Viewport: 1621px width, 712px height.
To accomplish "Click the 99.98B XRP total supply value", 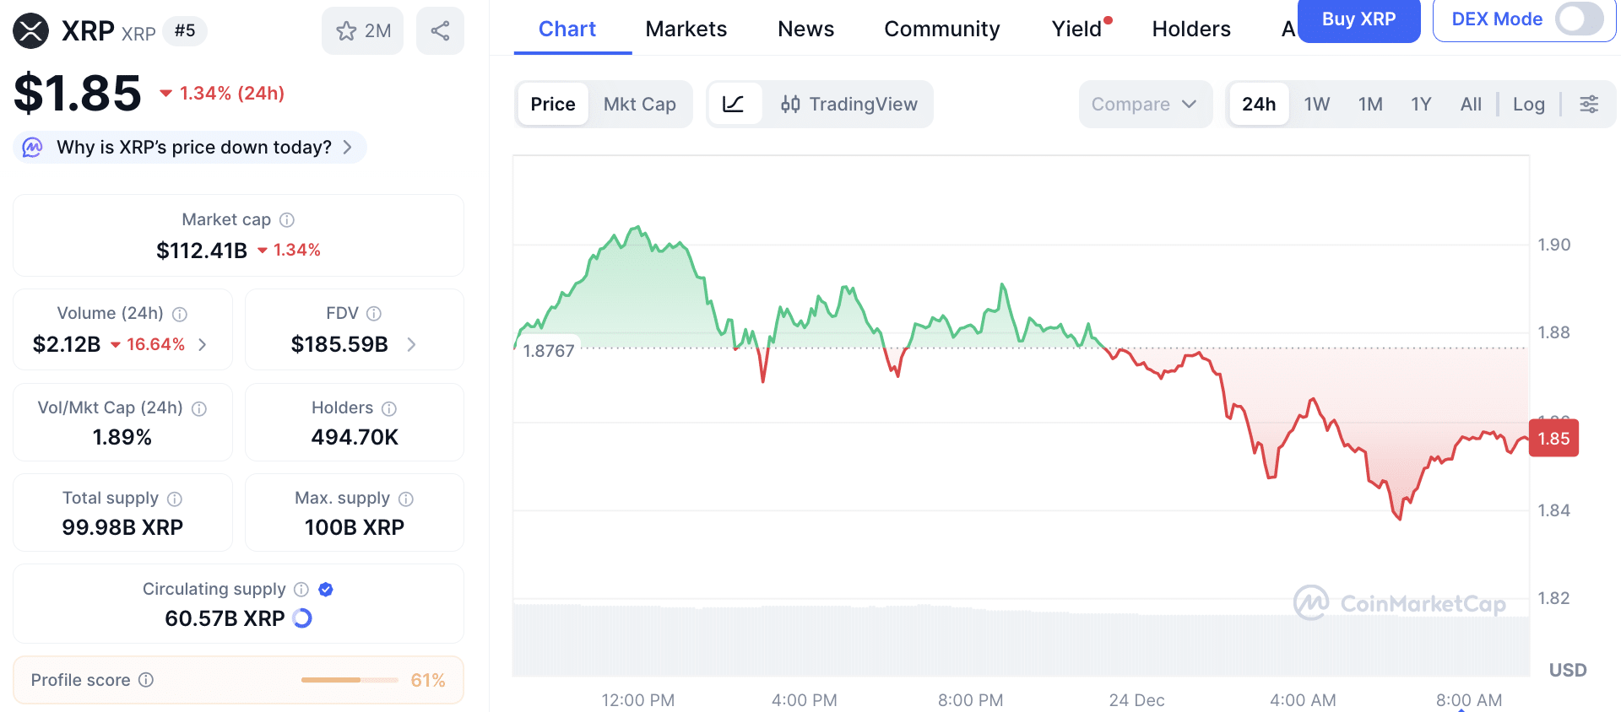I will point(122,527).
